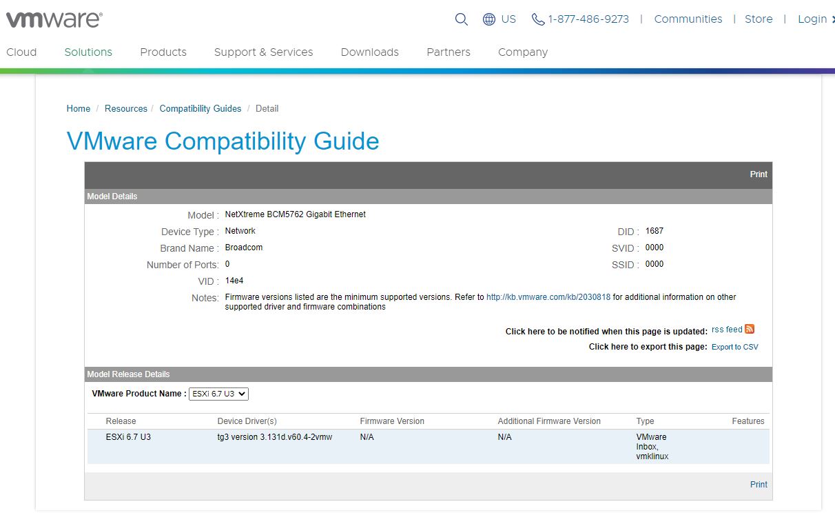Go to the Downloads menu
Screen dimensions: 835x524
pos(369,52)
